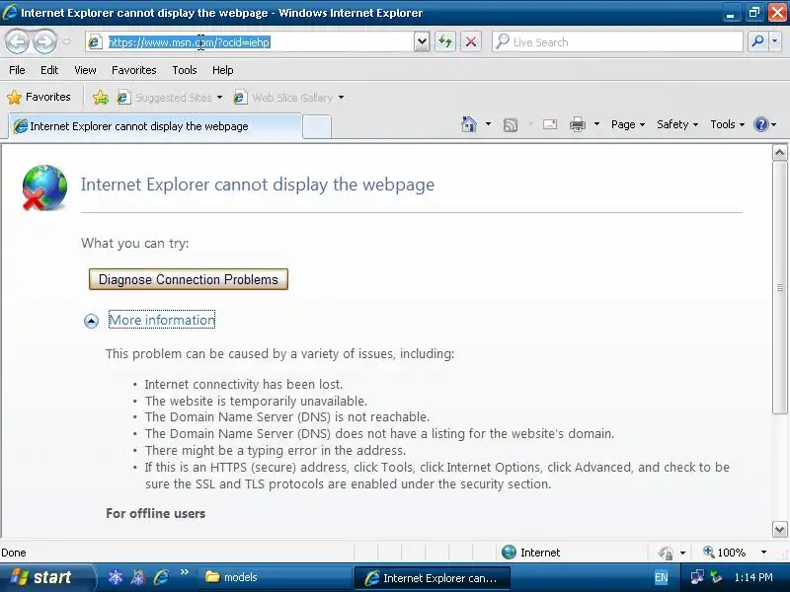Image resolution: width=790 pixels, height=592 pixels.
Task: Click the second quick launch icon
Action: pyautogui.click(x=137, y=577)
